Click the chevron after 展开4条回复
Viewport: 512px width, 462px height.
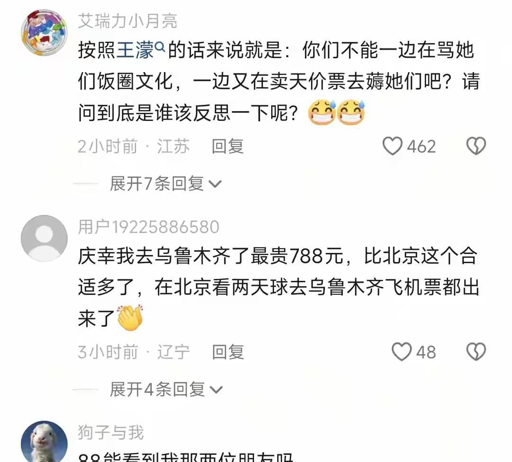point(216,390)
